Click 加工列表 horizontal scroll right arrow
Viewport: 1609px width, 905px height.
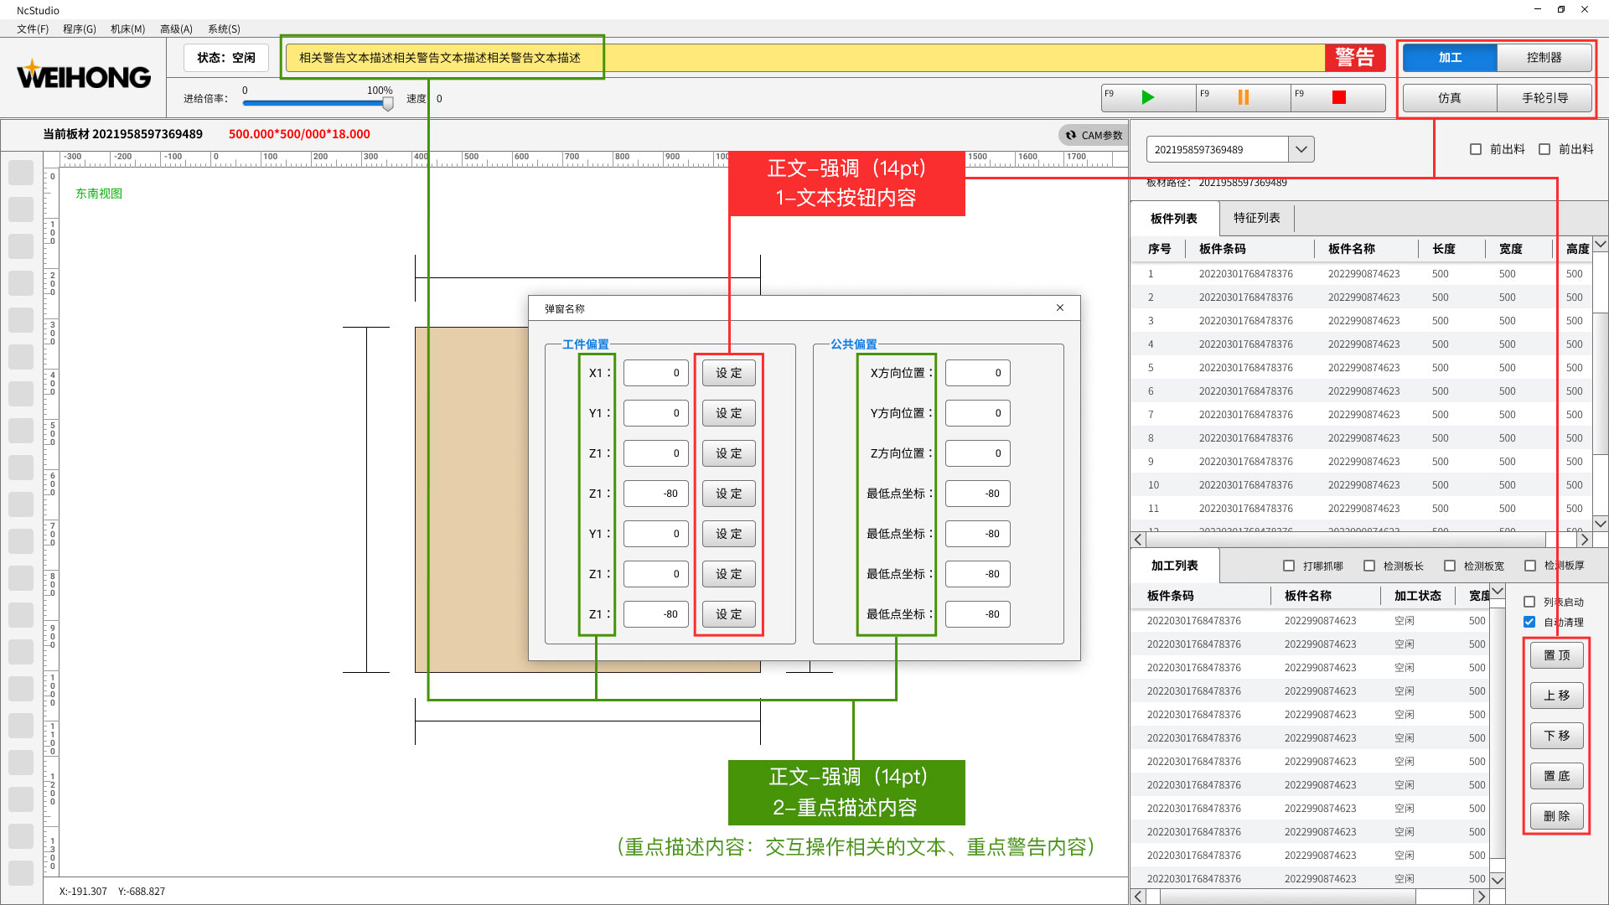tap(1481, 897)
